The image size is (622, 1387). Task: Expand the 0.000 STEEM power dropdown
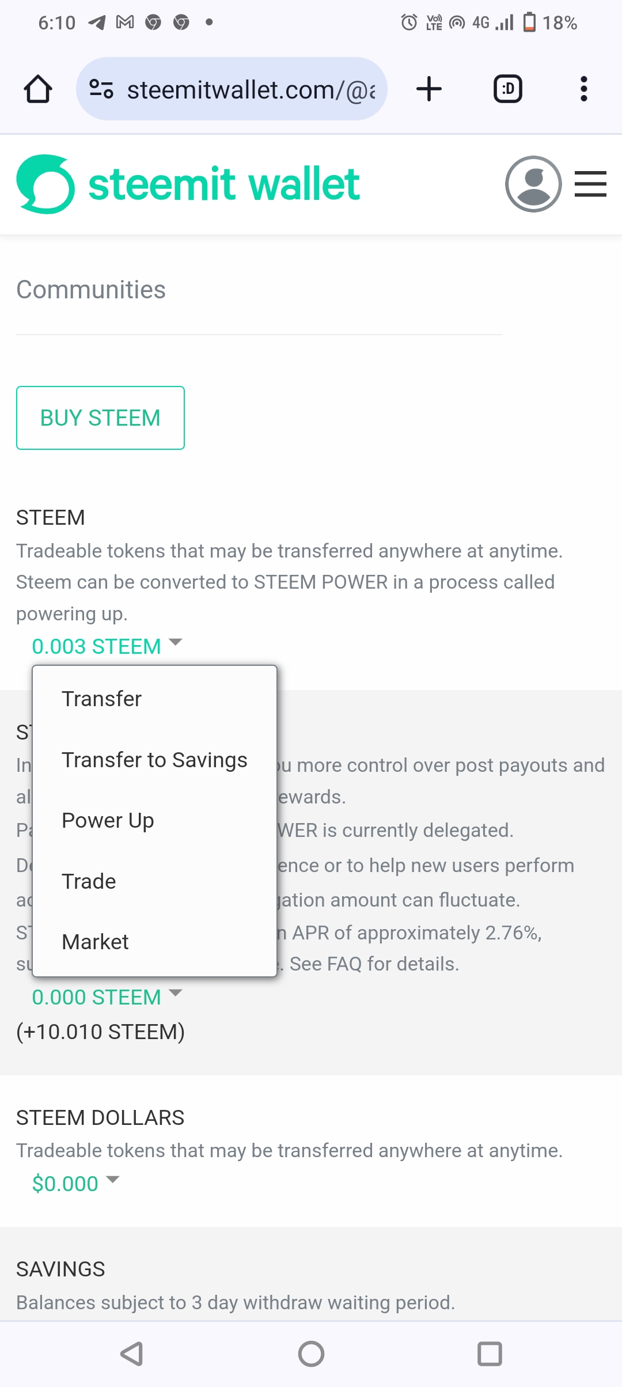coord(107,997)
